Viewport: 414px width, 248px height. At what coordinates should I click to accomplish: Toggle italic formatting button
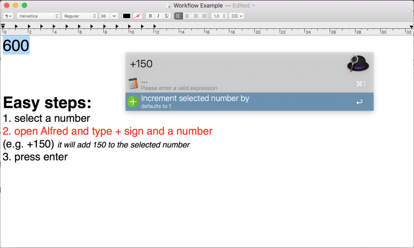pos(158,16)
